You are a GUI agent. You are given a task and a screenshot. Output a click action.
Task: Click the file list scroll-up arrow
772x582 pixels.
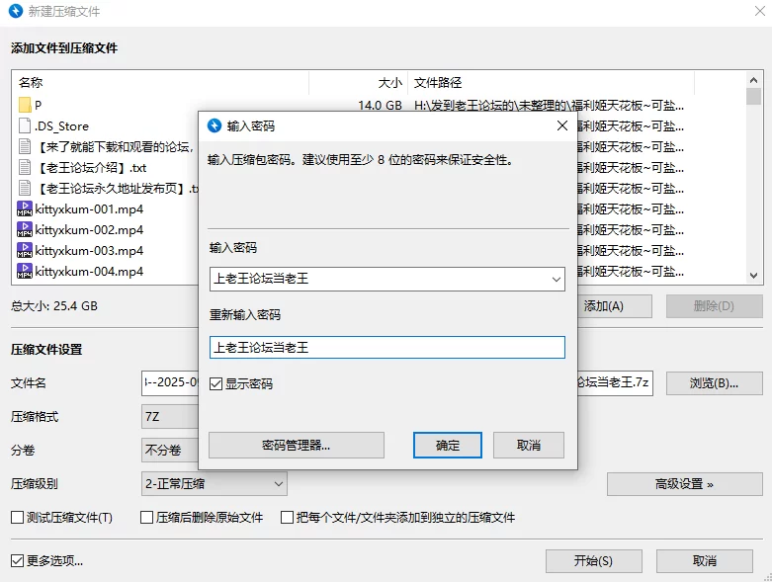753,80
